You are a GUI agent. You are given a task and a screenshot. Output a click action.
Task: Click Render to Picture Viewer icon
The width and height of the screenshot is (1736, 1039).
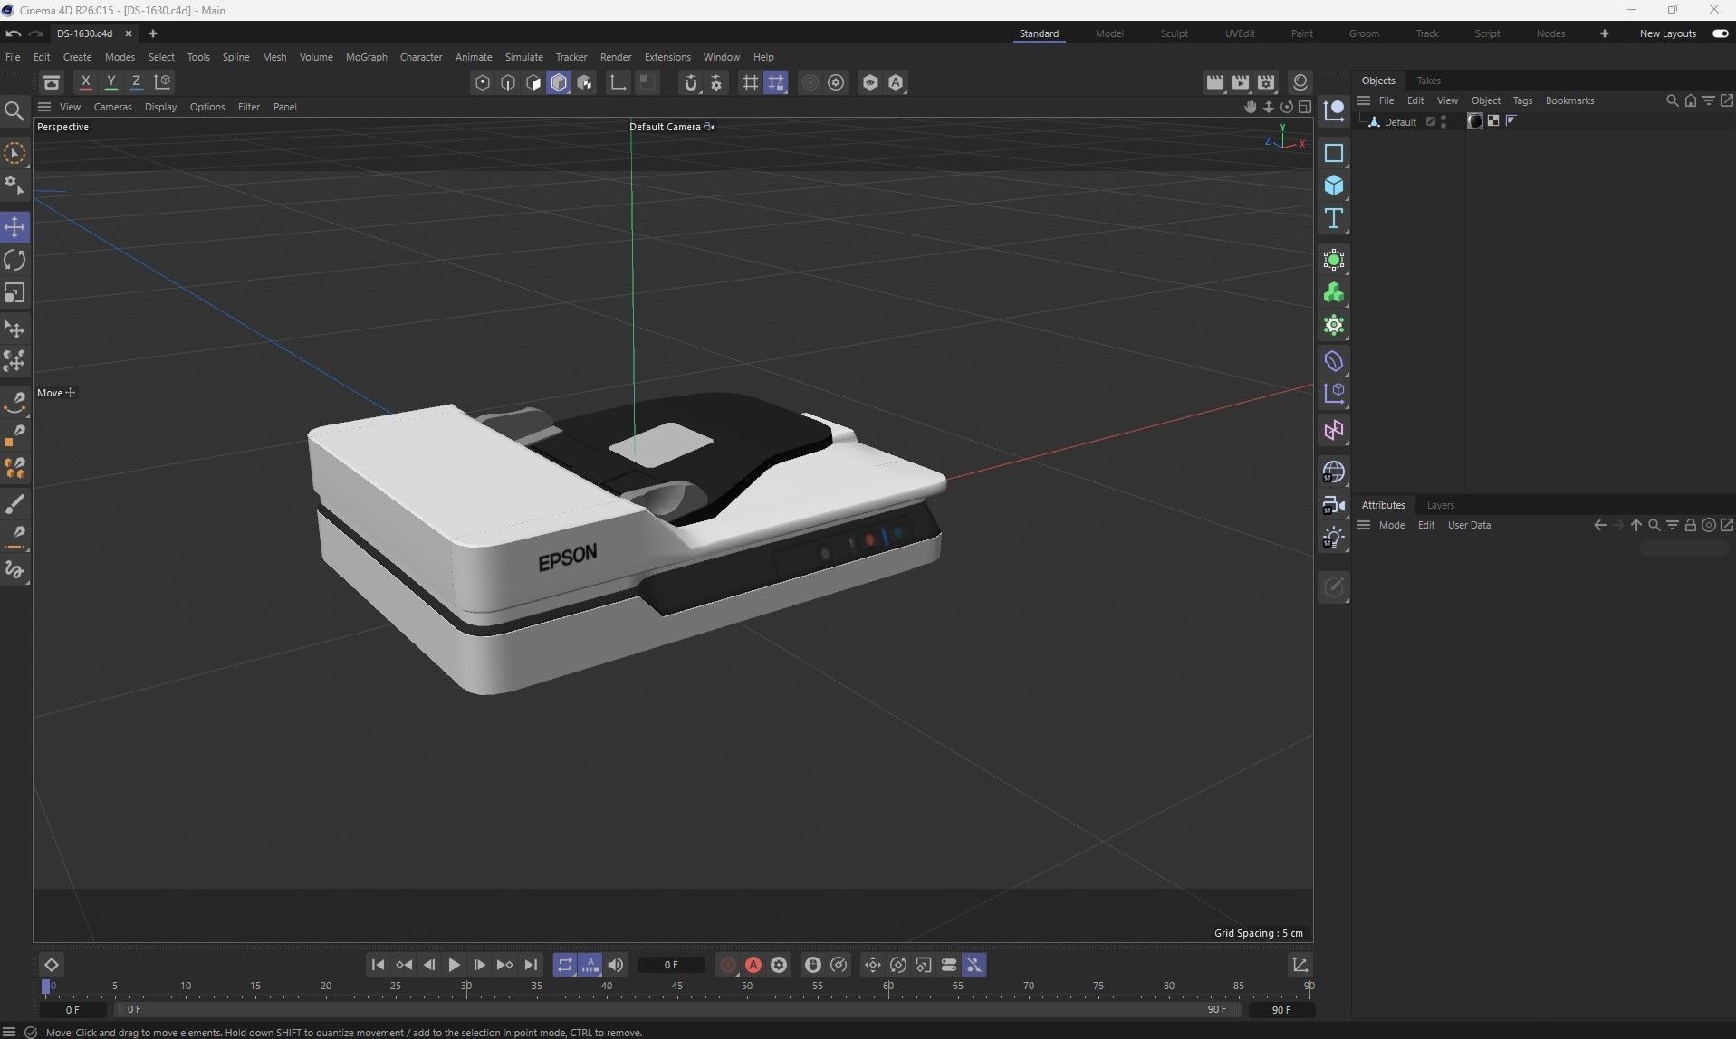coord(1241,82)
